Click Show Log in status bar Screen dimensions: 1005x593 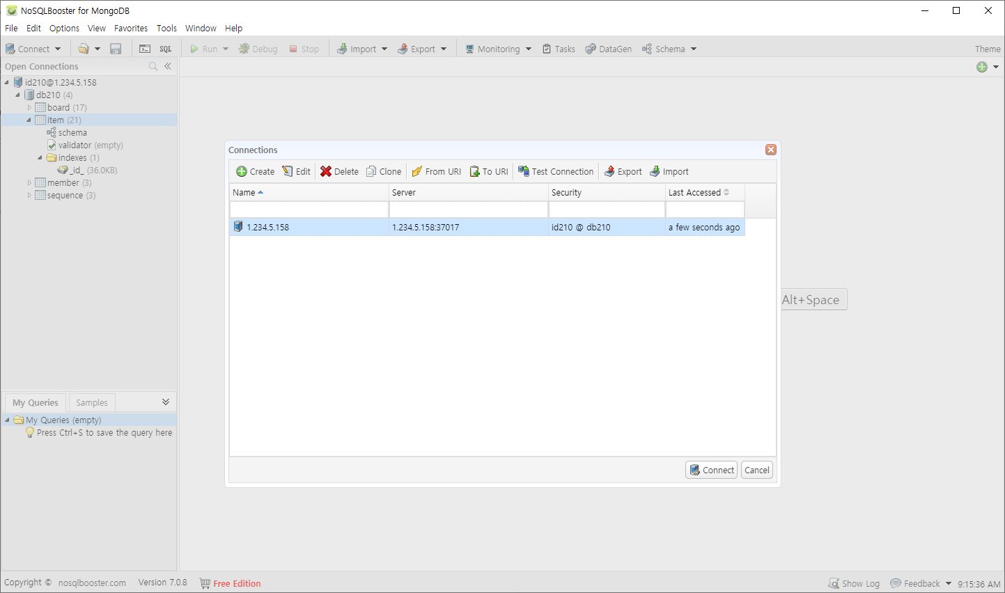pos(854,583)
